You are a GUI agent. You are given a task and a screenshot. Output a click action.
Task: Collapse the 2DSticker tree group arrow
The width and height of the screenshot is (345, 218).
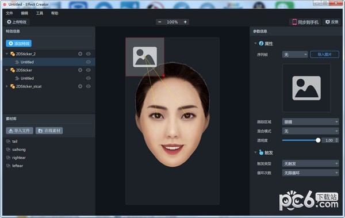click(x=7, y=70)
